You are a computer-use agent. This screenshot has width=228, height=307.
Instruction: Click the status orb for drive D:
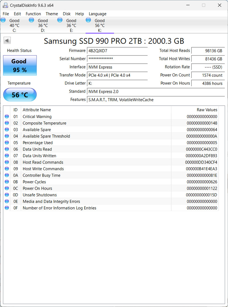pyautogui.click(x=31, y=20)
